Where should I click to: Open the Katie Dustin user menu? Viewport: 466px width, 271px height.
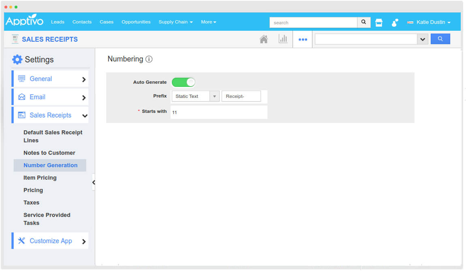pyautogui.click(x=430, y=22)
